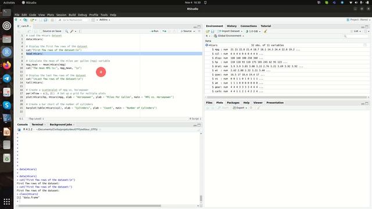Click the save workspace icon in Environment

pos(213,31)
